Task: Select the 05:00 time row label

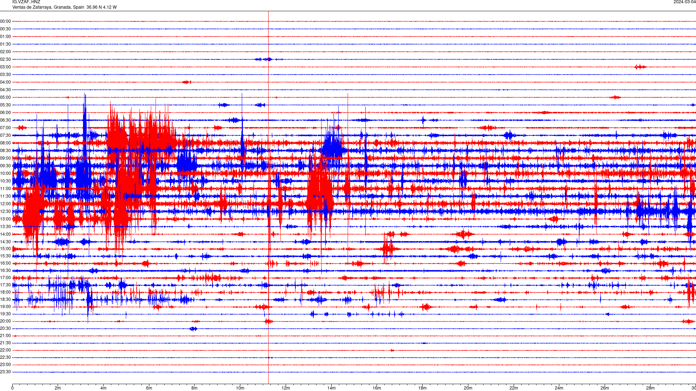Action: (5, 97)
